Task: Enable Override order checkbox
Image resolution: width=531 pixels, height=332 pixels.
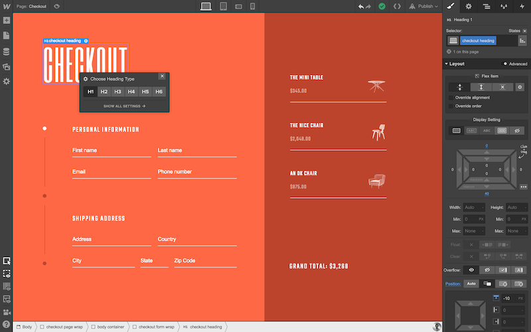Action: (x=451, y=106)
